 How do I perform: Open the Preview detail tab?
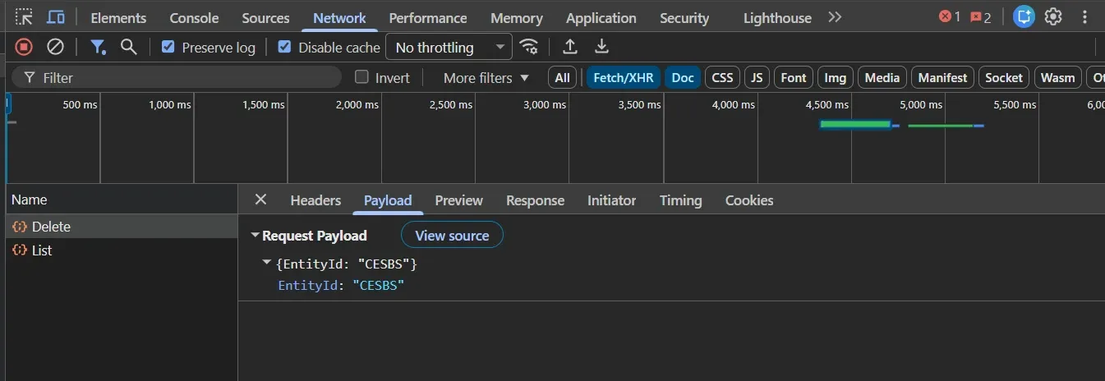(459, 200)
